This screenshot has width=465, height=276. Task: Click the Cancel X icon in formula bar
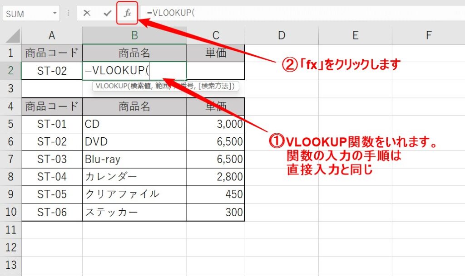pyautogui.click(x=87, y=13)
